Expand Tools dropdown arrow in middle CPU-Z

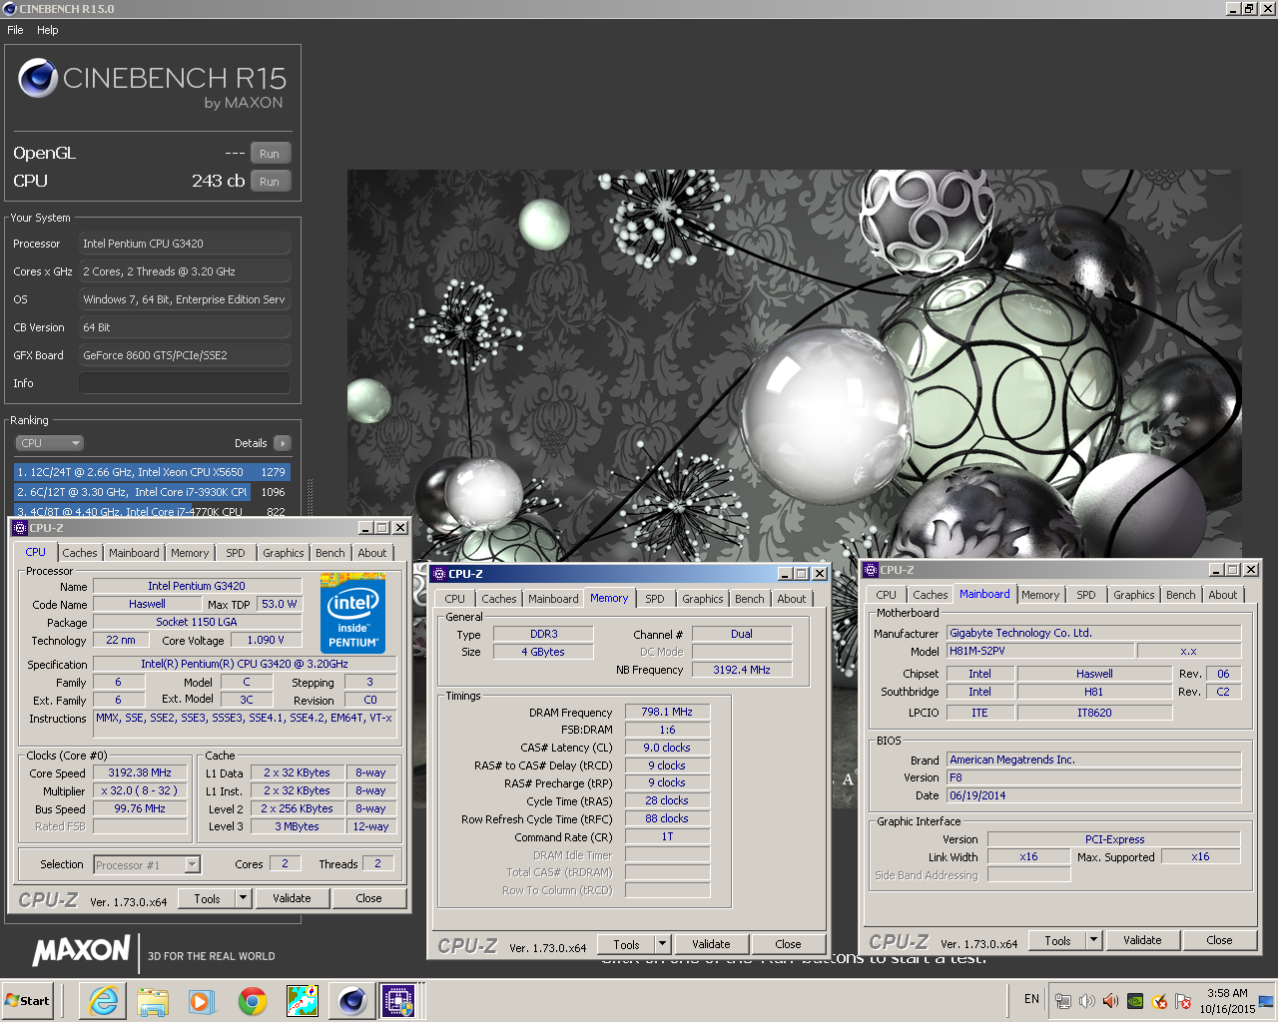tap(662, 944)
